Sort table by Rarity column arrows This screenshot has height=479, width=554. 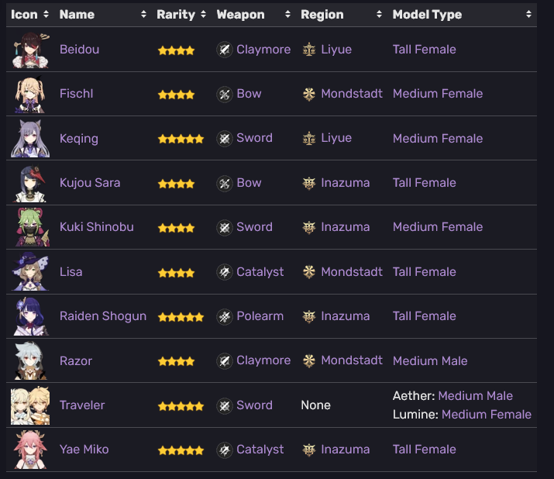[203, 14]
